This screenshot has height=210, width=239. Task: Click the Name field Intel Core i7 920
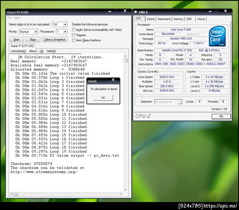tap(181, 29)
